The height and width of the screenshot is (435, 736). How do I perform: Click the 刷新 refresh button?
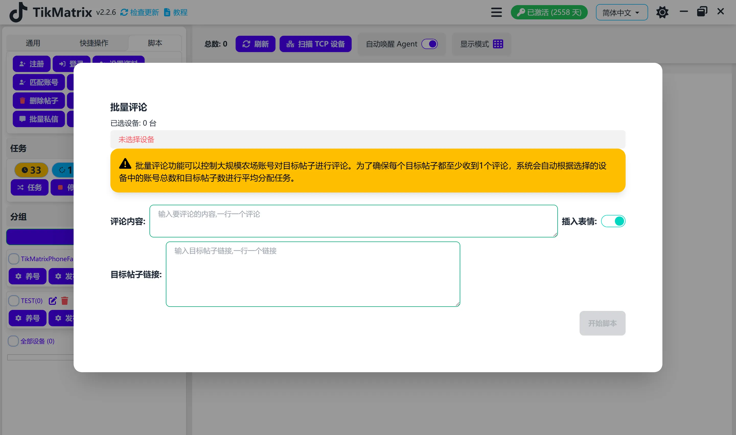pos(255,44)
